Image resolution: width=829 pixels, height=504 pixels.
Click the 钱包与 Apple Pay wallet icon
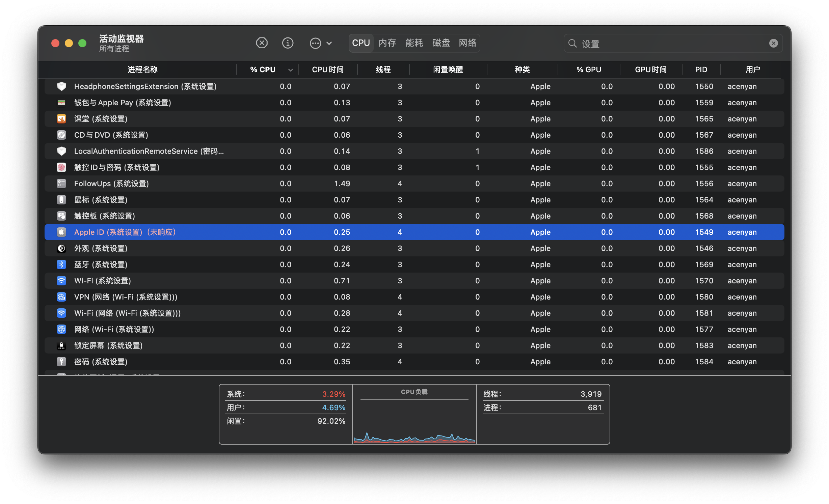point(61,103)
